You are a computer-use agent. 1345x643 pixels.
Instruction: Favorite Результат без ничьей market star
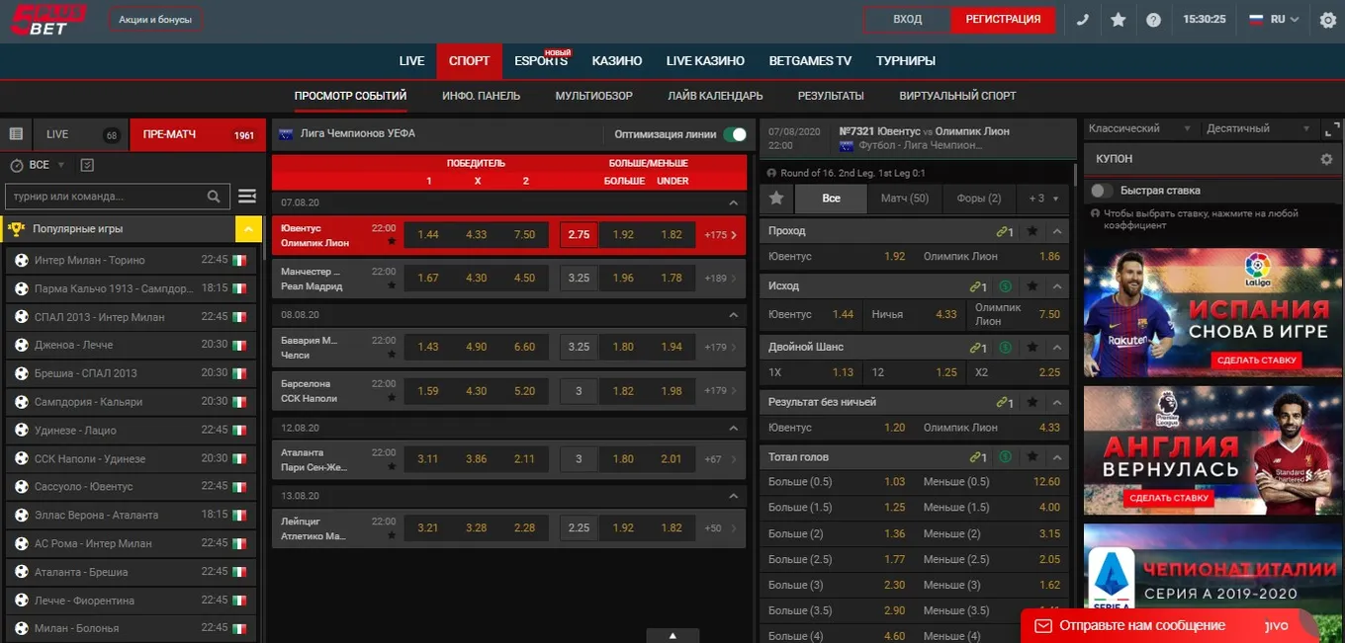(x=1032, y=403)
